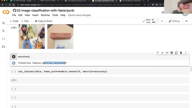Open a new browser tab
The width and height of the screenshot is (192, 108).
148,1
